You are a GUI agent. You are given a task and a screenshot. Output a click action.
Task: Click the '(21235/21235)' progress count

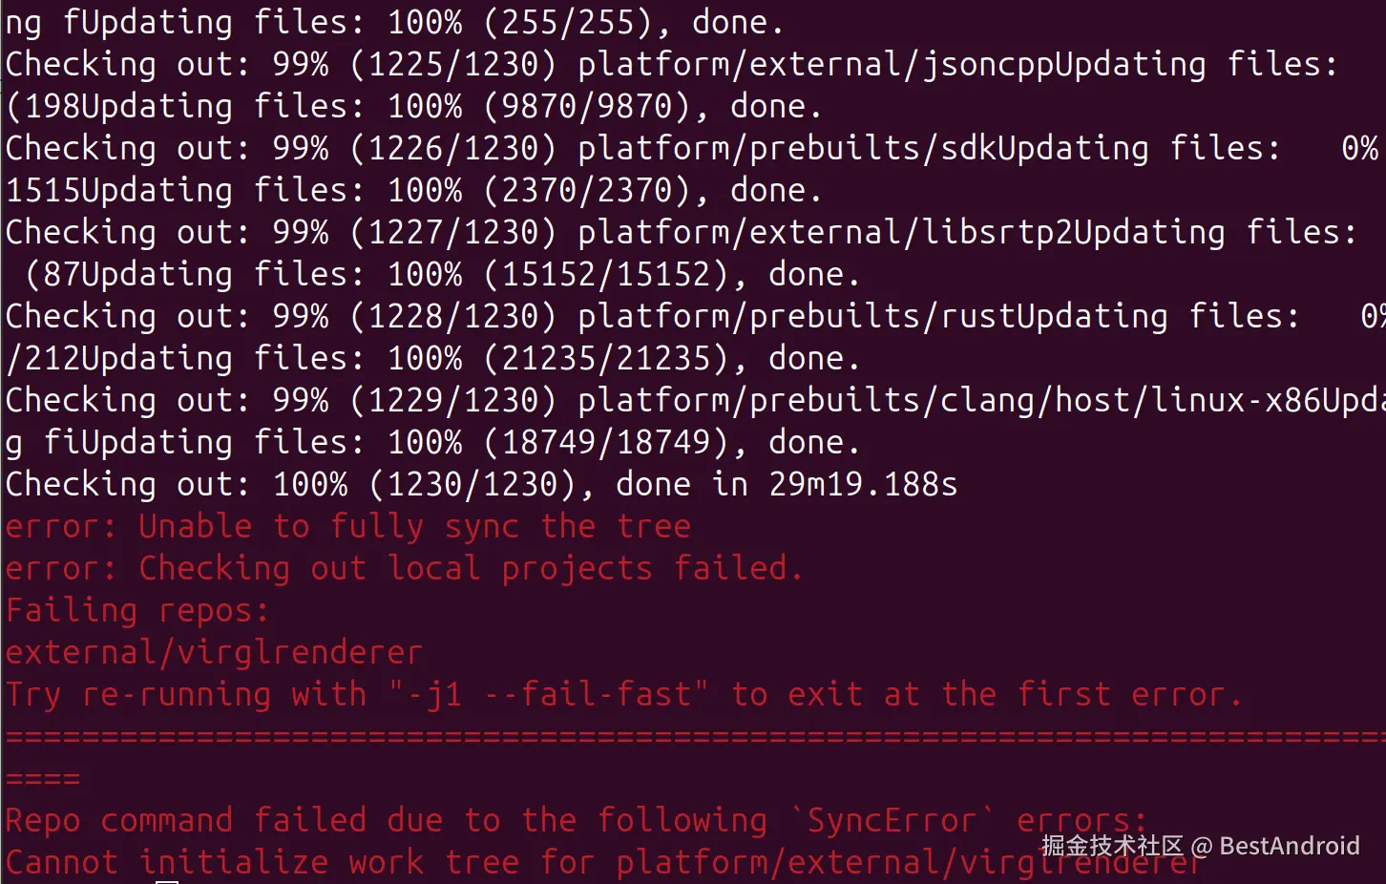[615, 358]
